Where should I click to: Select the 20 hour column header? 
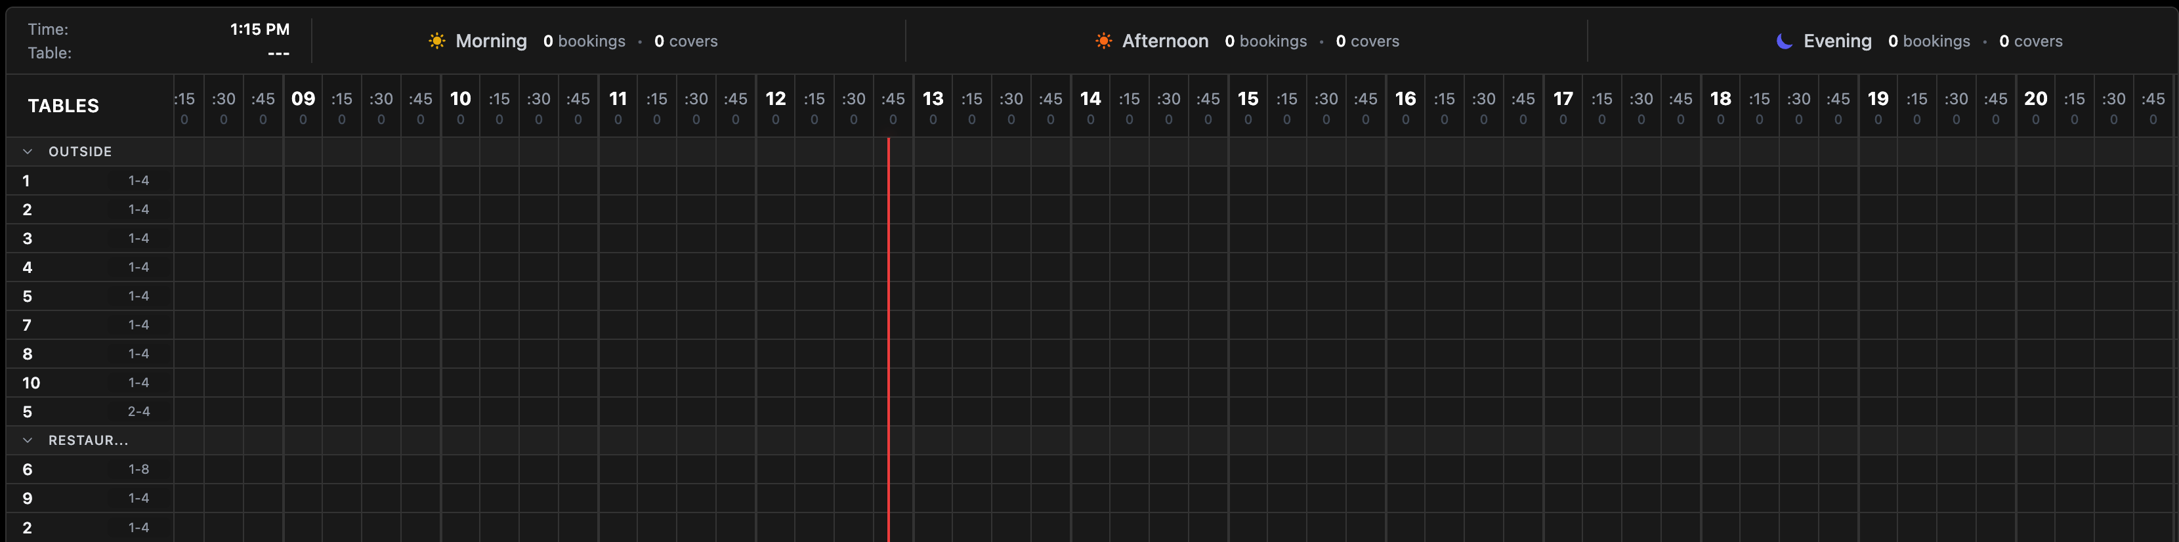(2035, 99)
